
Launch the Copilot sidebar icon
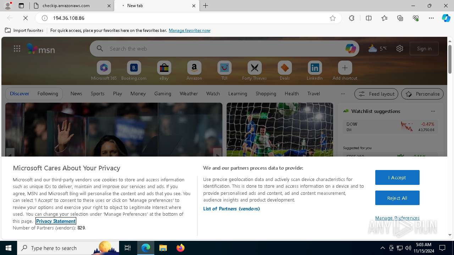[x=446, y=18]
